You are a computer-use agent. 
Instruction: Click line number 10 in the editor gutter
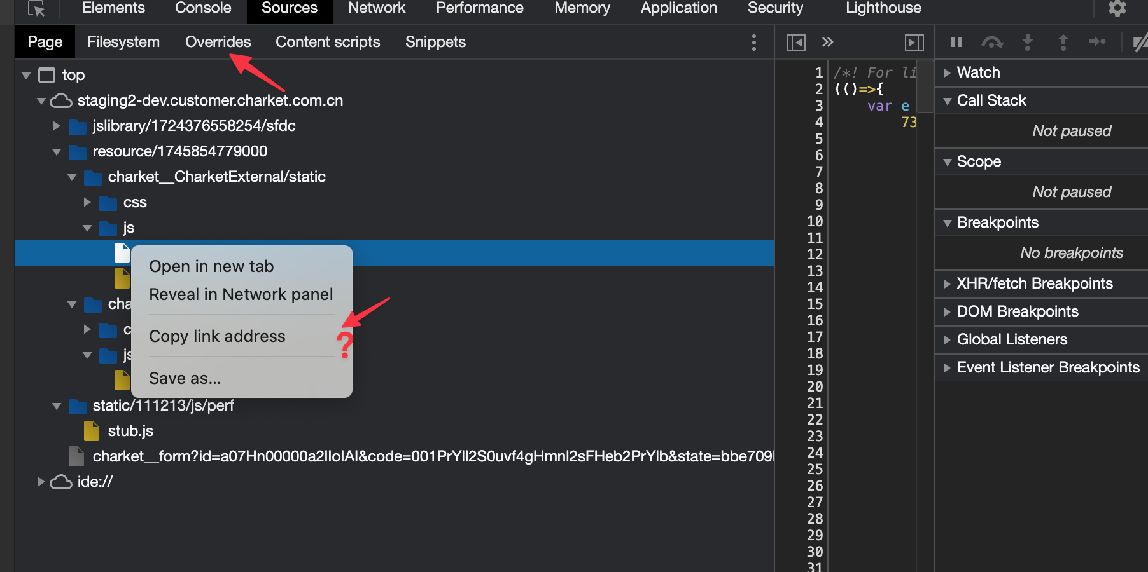click(815, 222)
